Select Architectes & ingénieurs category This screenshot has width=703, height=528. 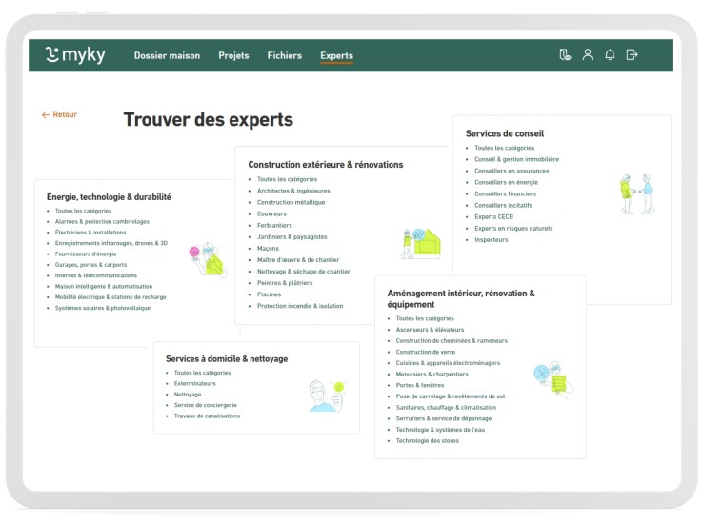(x=293, y=191)
